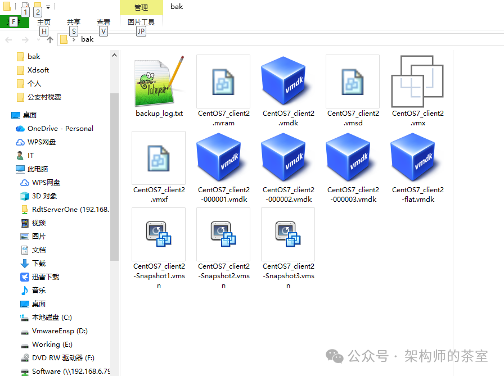The width and height of the screenshot is (504, 376).
Task: Select the CentOS7_client2-Snapshot2.vmsn snapshot icon
Action: point(223,234)
